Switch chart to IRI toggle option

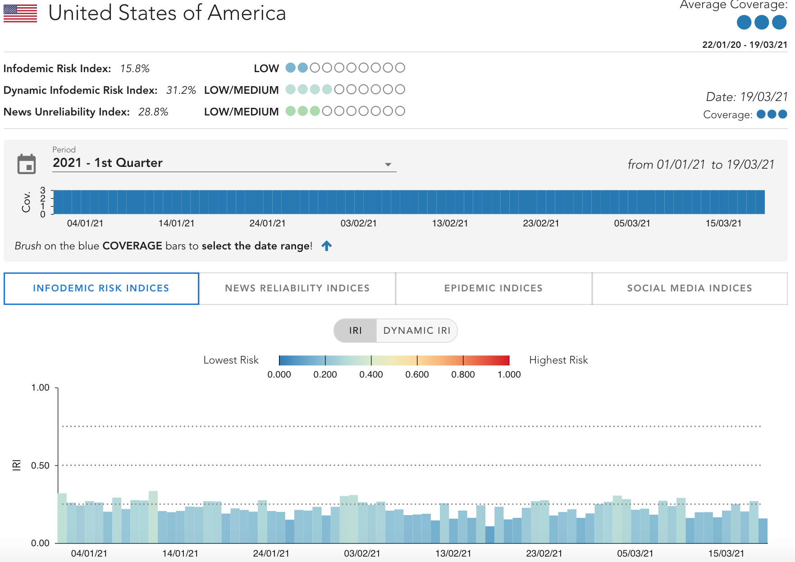pyautogui.click(x=355, y=331)
